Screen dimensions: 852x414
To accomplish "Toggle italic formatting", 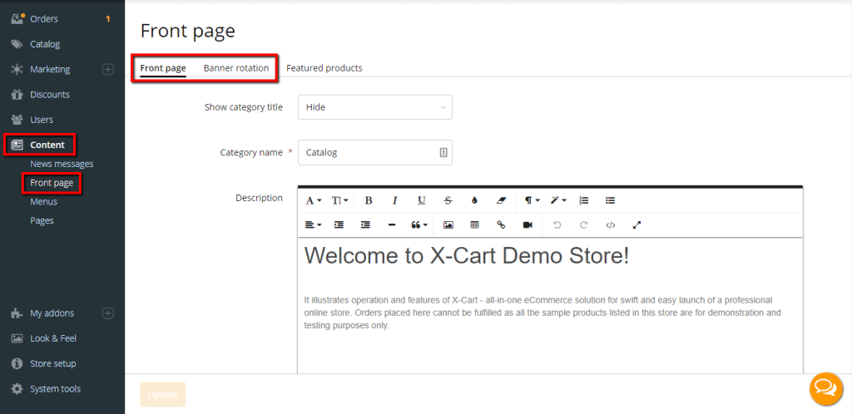I will (x=395, y=200).
